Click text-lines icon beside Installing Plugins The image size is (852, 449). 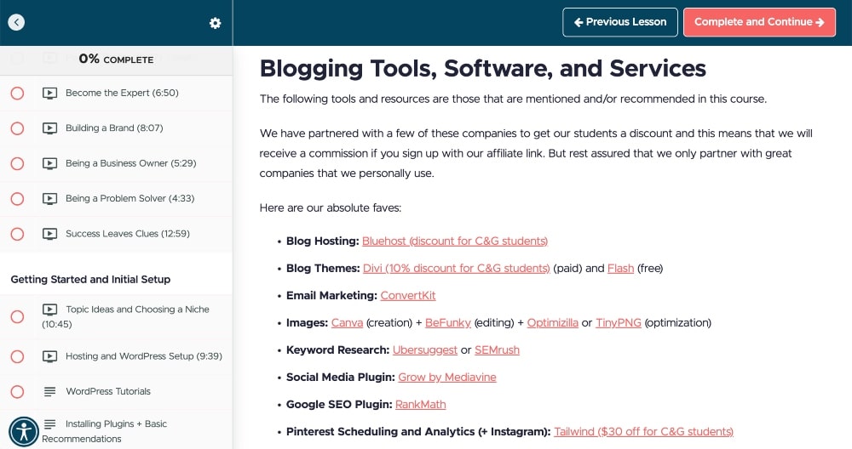[x=49, y=424]
